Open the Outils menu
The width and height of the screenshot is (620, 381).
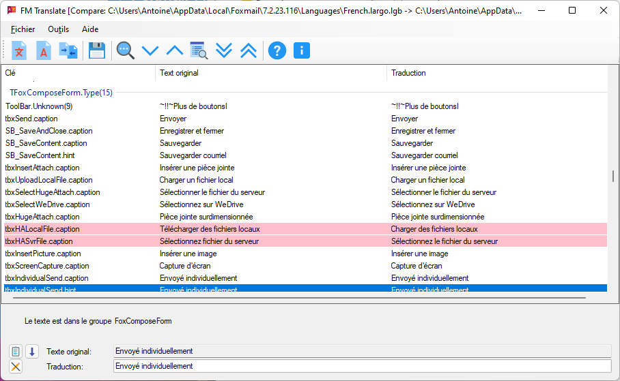[59, 29]
